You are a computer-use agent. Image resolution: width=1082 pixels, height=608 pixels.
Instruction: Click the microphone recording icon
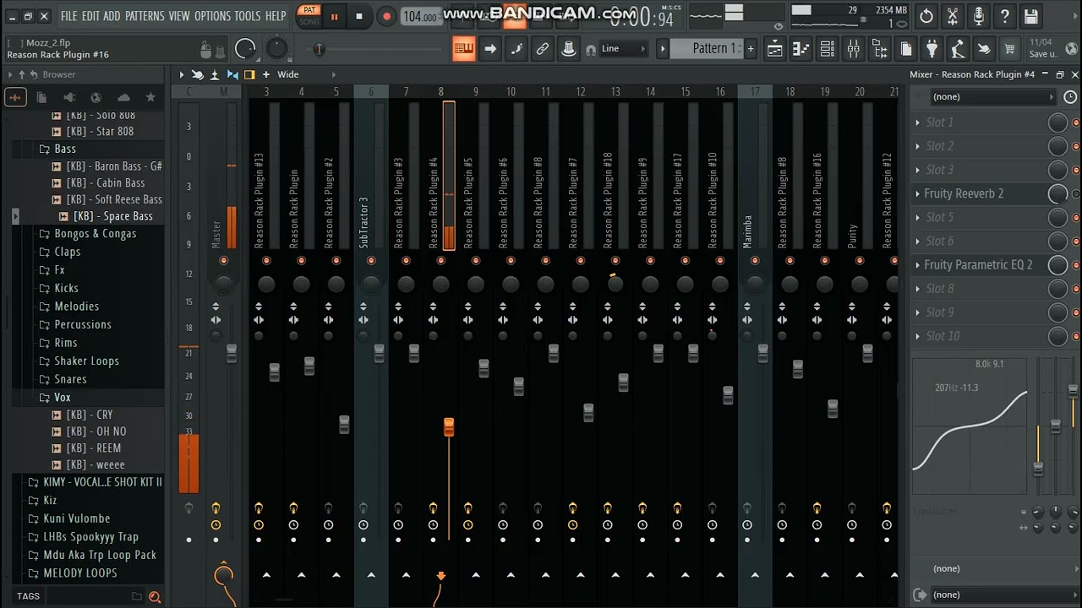[x=979, y=16]
